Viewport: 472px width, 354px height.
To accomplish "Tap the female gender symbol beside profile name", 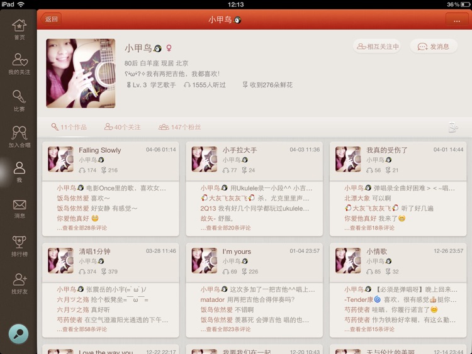I will (169, 48).
